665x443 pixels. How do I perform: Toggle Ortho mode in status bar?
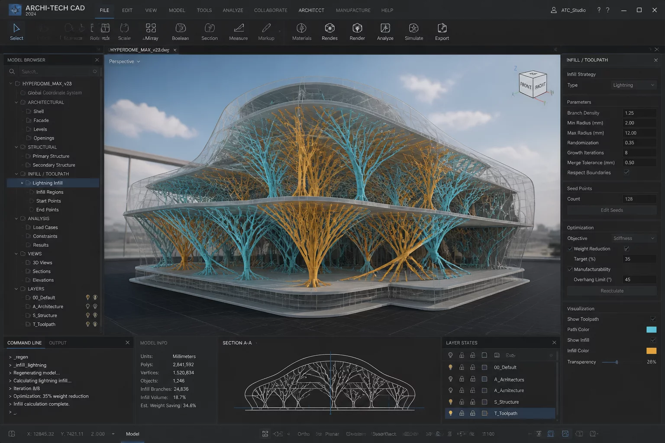pos(303,434)
